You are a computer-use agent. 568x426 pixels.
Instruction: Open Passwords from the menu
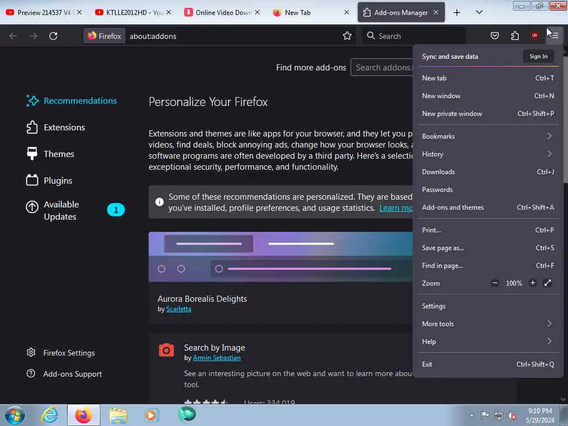488,190
